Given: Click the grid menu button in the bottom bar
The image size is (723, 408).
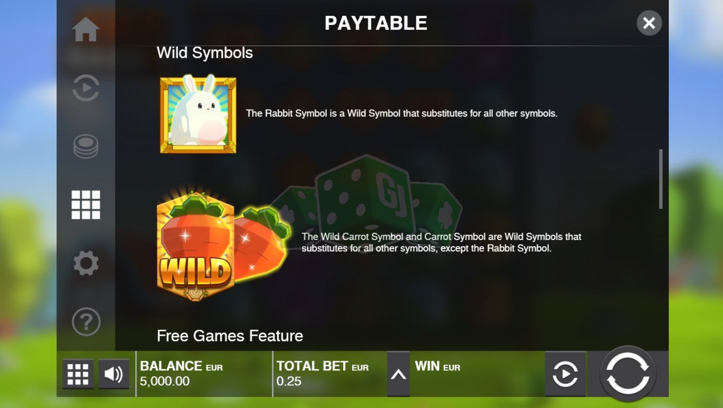Looking at the screenshot, I should 78,374.
